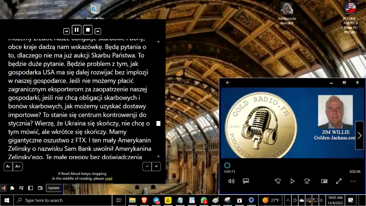
Task: Follow the 'read' link about Read Aloud stopping
Action: click(109, 179)
